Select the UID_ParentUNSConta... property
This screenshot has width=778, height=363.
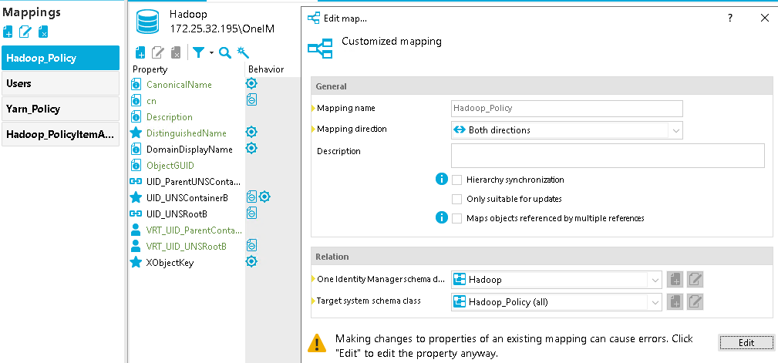click(x=194, y=182)
